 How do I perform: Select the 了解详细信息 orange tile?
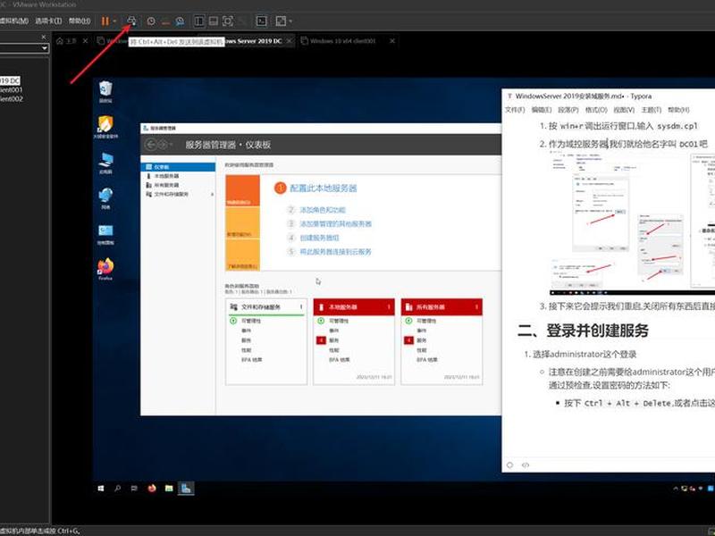coord(242,255)
